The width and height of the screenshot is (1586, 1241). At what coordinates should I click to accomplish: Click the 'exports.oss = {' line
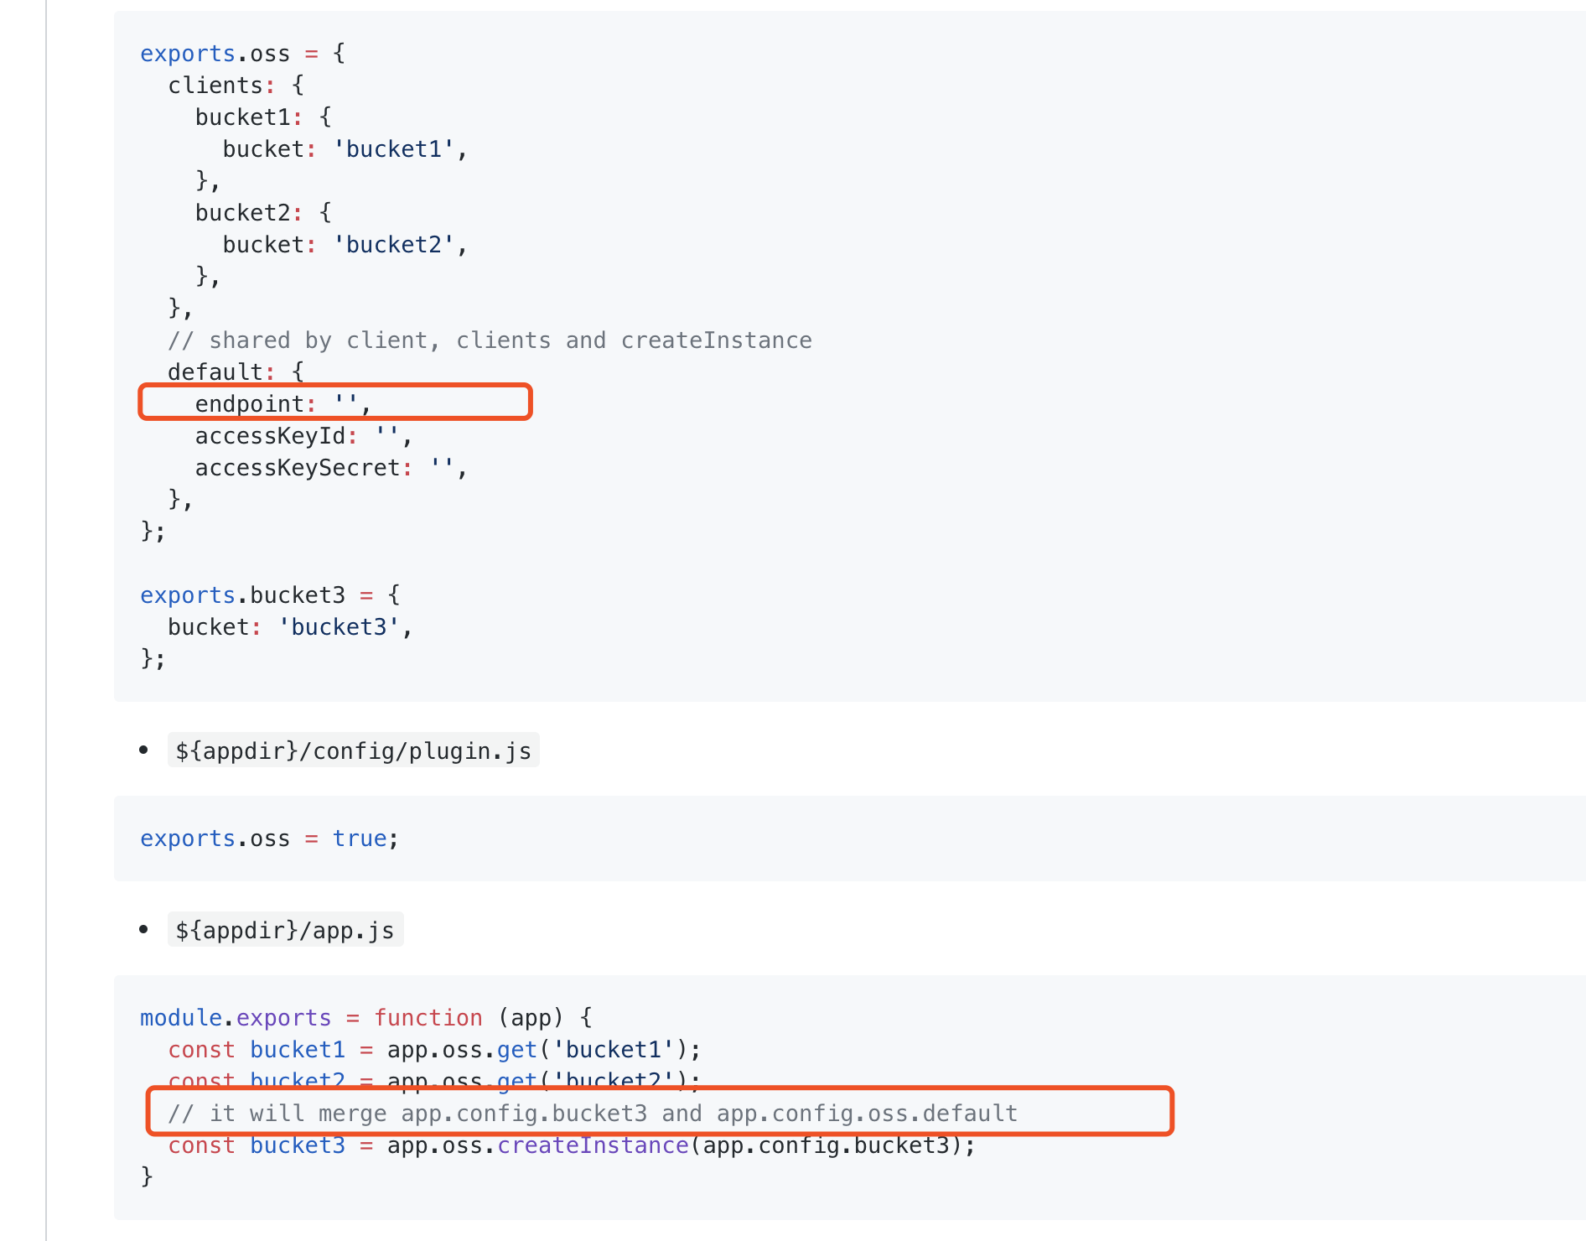[243, 54]
